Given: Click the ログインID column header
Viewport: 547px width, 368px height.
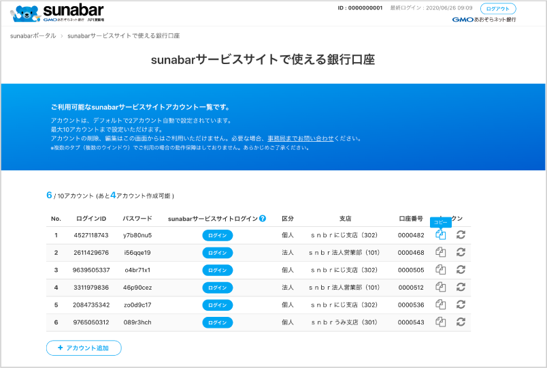Looking at the screenshot, I should click(x=91, y=219).
